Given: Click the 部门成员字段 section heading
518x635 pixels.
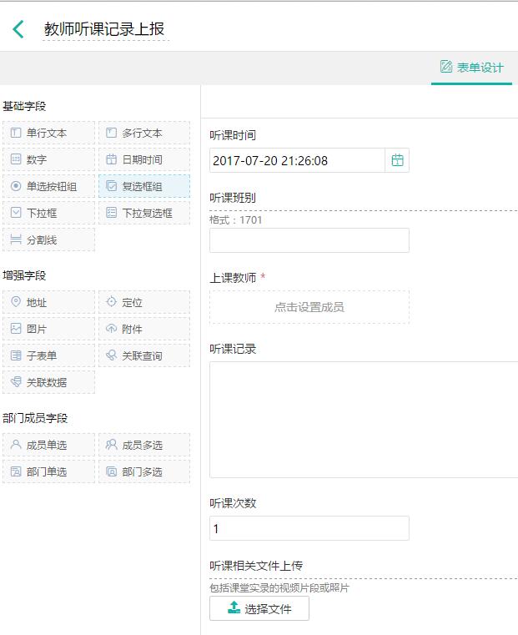Looking at the screenshot, I should (x=35, y=418).
